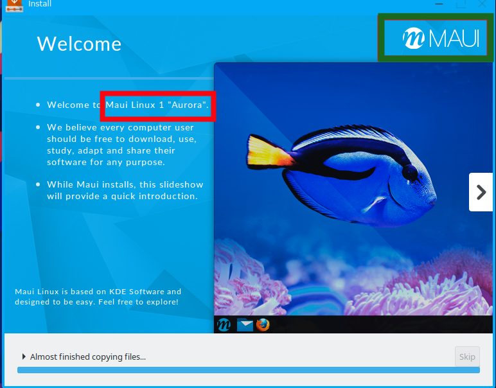This screenshot has width=496, height=388.
Task: Click the Firefox icon in slideshow taskbar
Action: 263,325
